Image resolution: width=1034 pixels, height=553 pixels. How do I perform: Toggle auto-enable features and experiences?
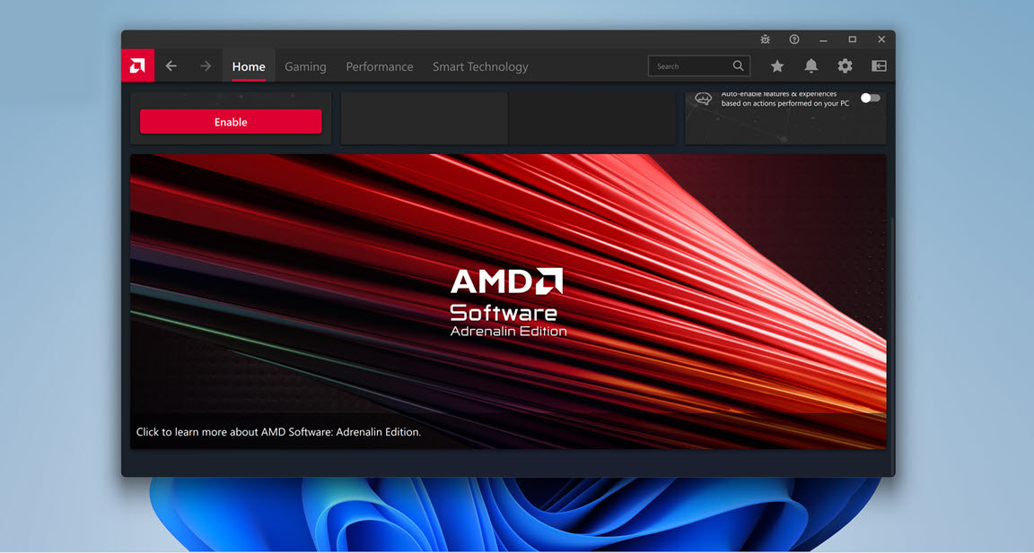(869, 98)
